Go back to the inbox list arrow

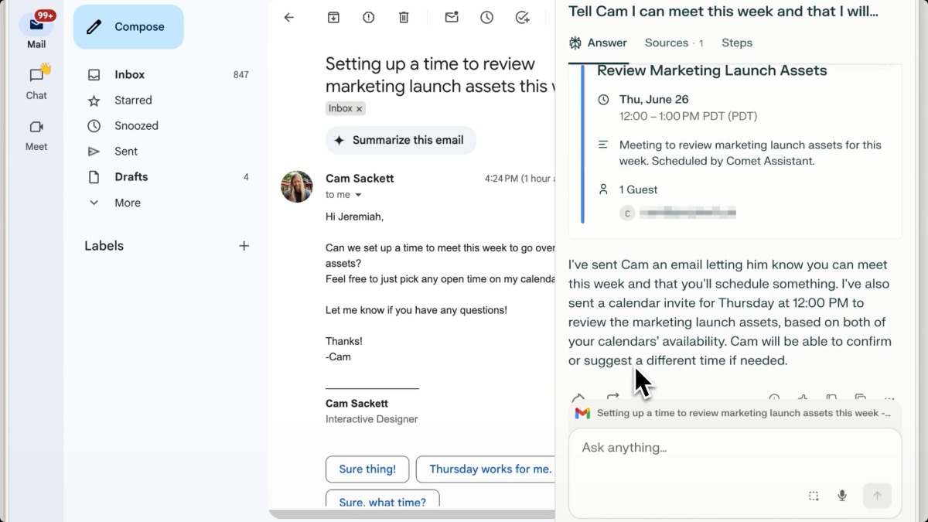pos(289,17)
